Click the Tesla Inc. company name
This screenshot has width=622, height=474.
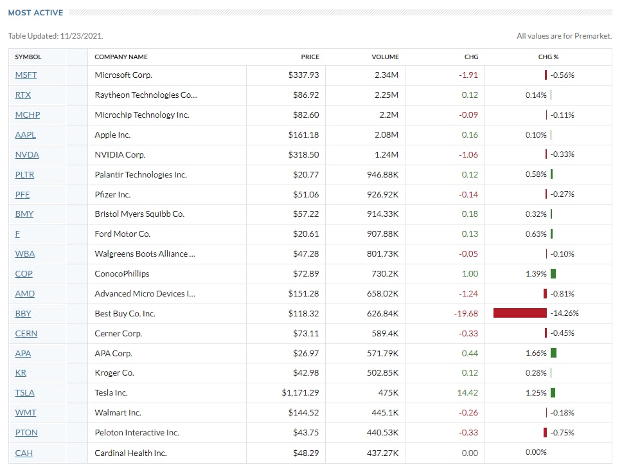(111, 392)
